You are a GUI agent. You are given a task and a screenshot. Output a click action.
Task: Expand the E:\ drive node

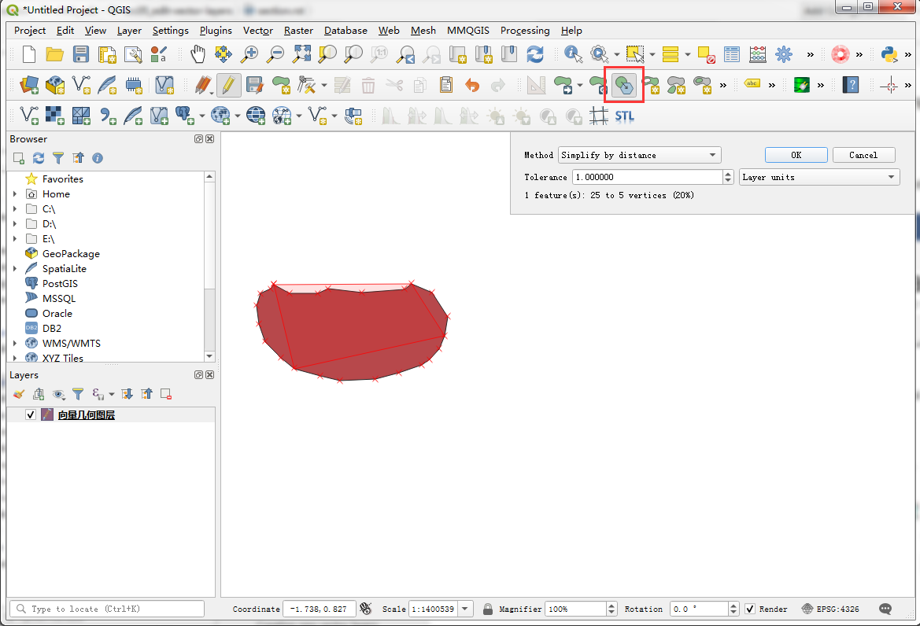point(15,238)
